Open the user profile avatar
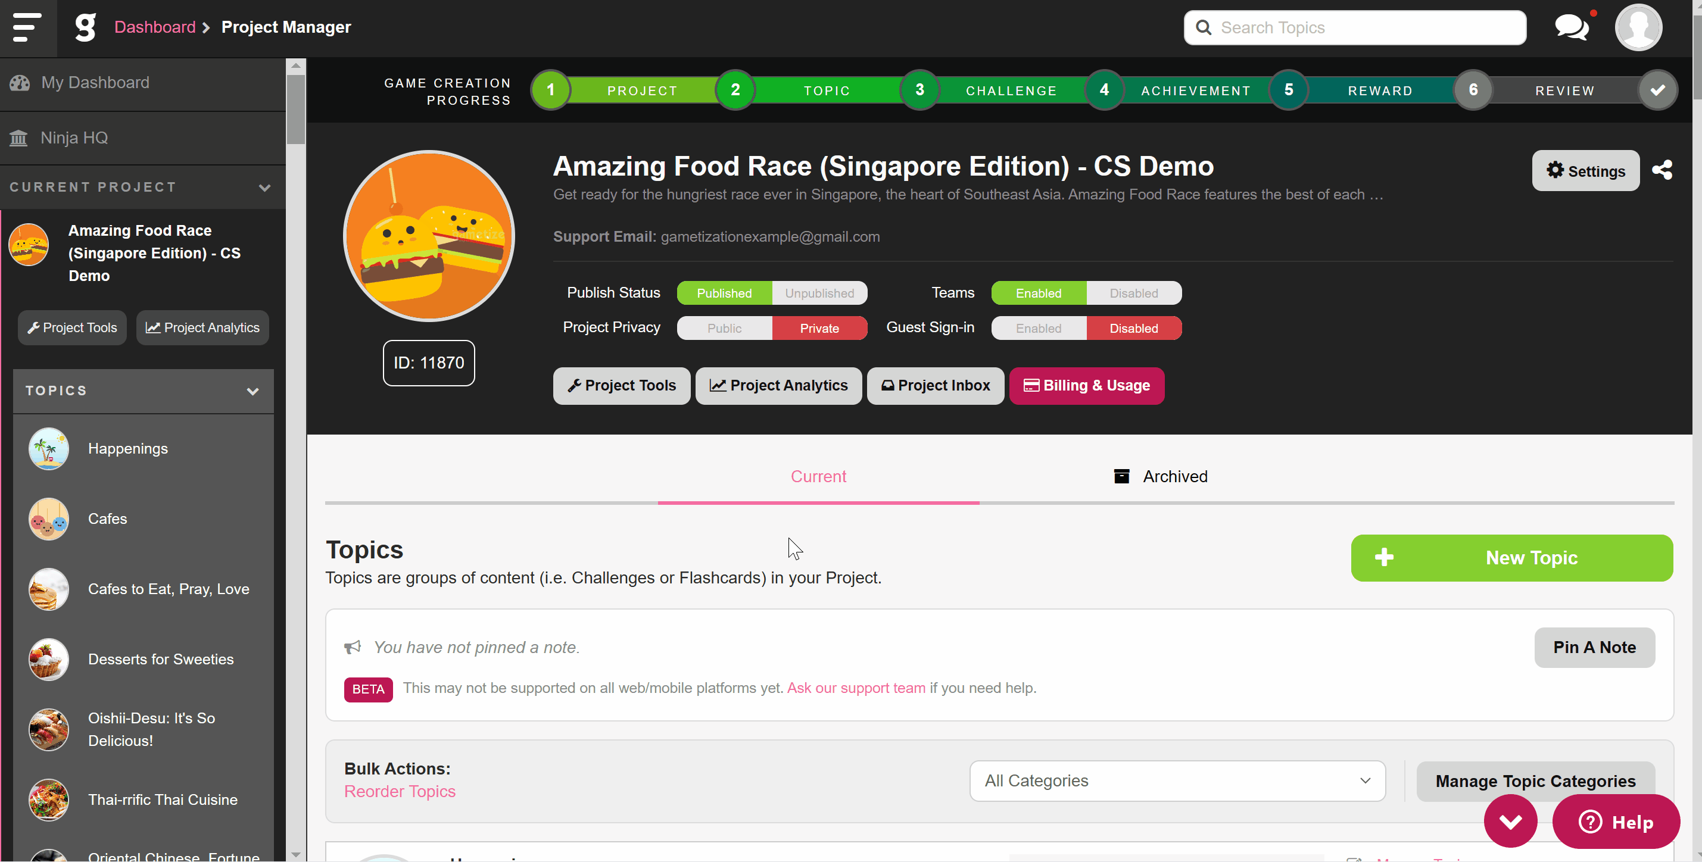The height and width of the screenshot is (862, 1702). (1638, 27)
